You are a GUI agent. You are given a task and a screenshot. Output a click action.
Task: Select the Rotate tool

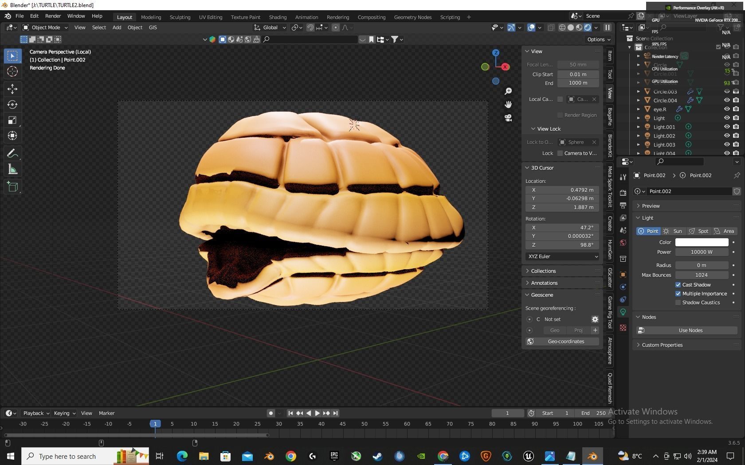pyautogui.click(x=12, y=105)
